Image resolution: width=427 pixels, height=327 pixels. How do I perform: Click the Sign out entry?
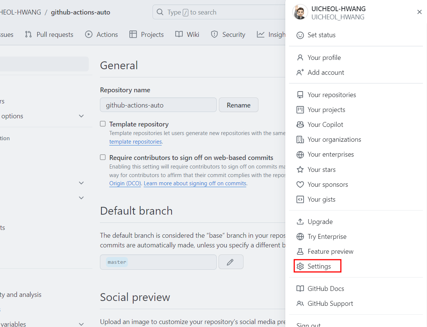tap(308, 325)
